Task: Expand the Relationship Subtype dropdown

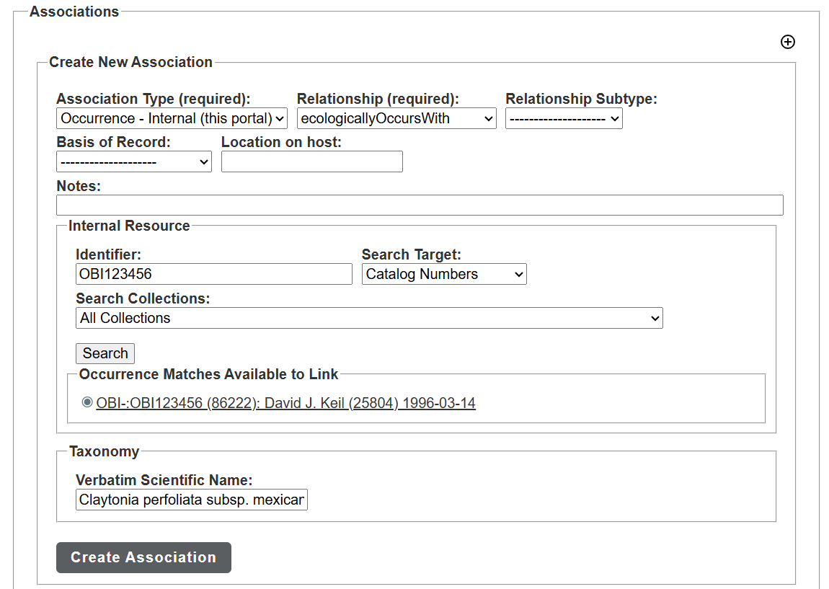Action: pyautogui.click(x=564, y=118)
